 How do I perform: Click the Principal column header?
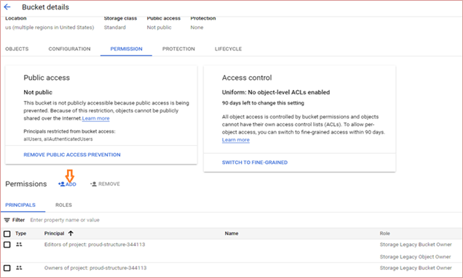[55, 233]
